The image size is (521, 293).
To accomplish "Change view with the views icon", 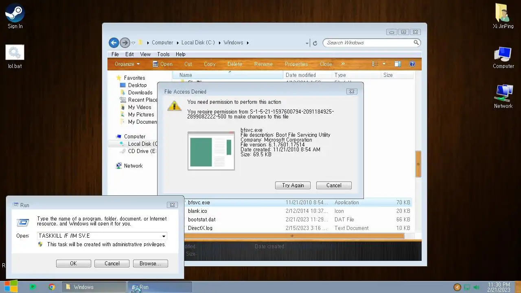I will coord(375,64).
